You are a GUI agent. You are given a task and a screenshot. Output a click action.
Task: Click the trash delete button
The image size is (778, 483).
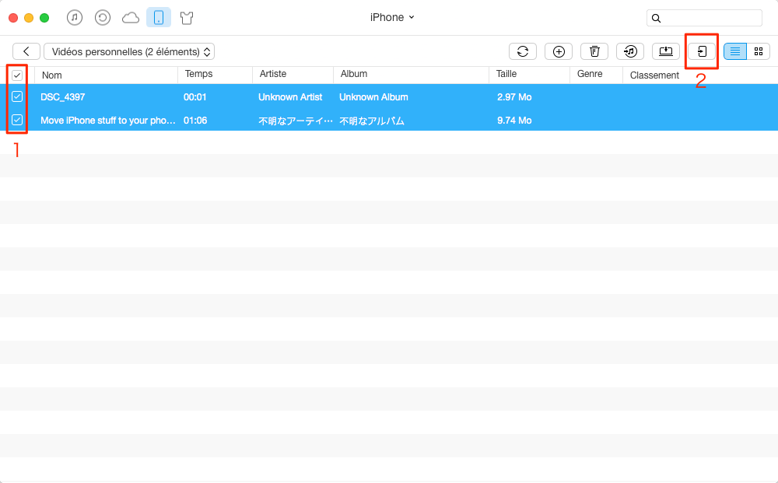pos(594,51)
